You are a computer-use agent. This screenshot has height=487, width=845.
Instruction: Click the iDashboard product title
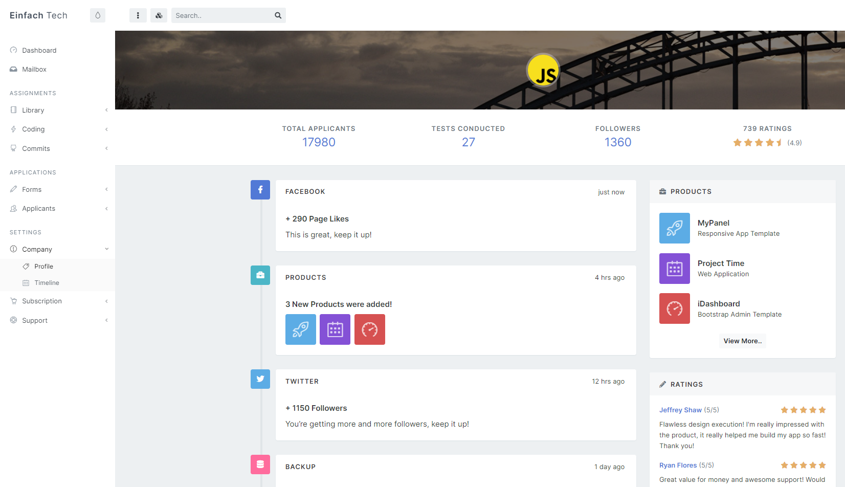click(719, 304)
